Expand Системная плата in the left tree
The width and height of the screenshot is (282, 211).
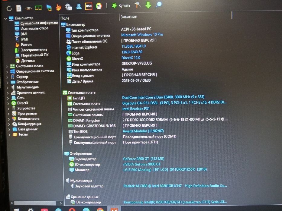pos(7,67)
